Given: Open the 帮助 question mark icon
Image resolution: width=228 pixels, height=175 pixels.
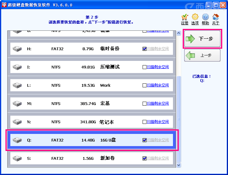Looking at the screenshot, I should 205,17.
